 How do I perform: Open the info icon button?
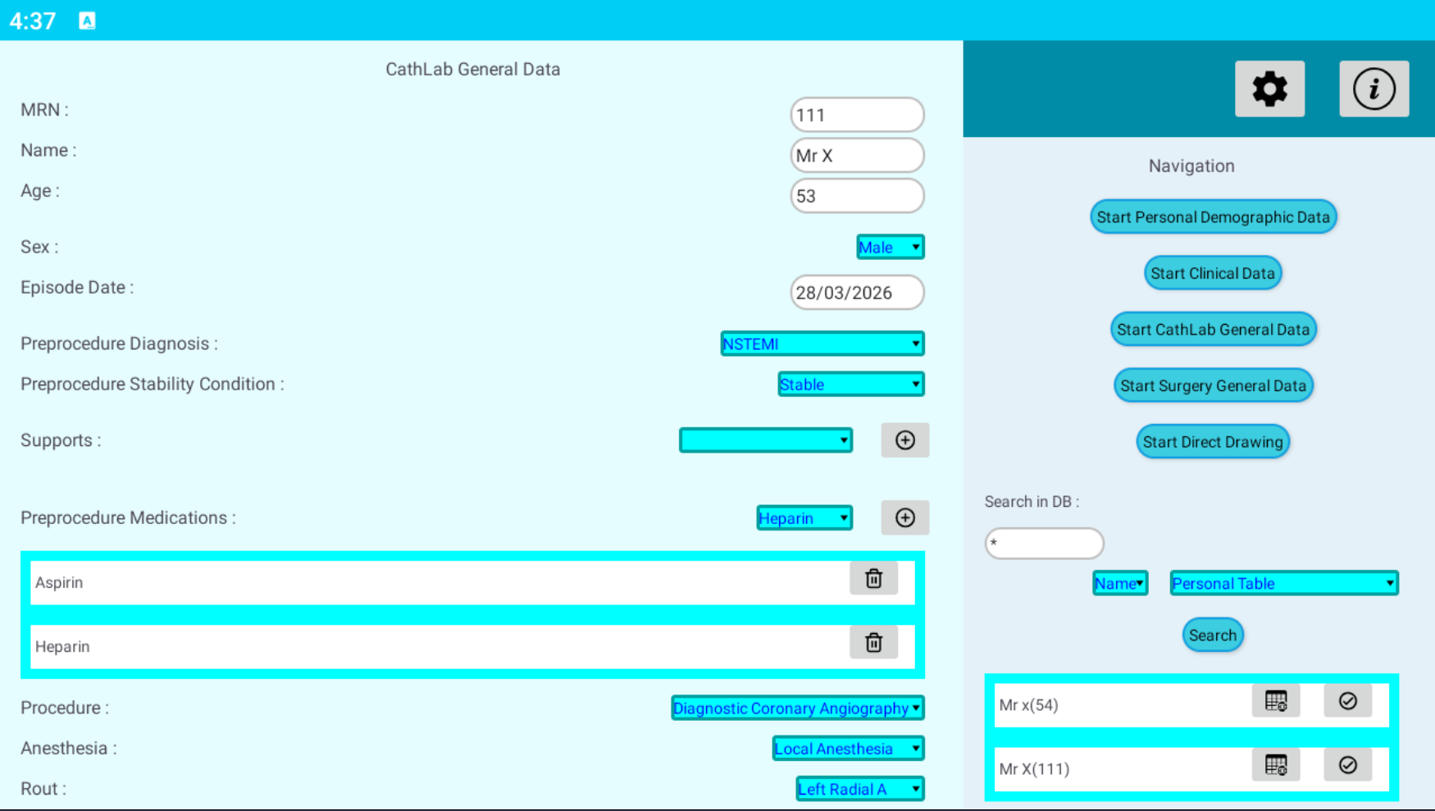click(1373, 89)
